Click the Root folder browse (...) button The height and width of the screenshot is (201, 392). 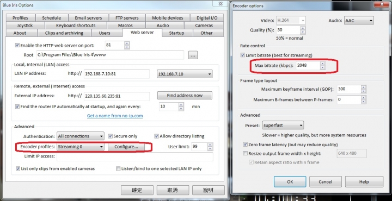(193, 55)
